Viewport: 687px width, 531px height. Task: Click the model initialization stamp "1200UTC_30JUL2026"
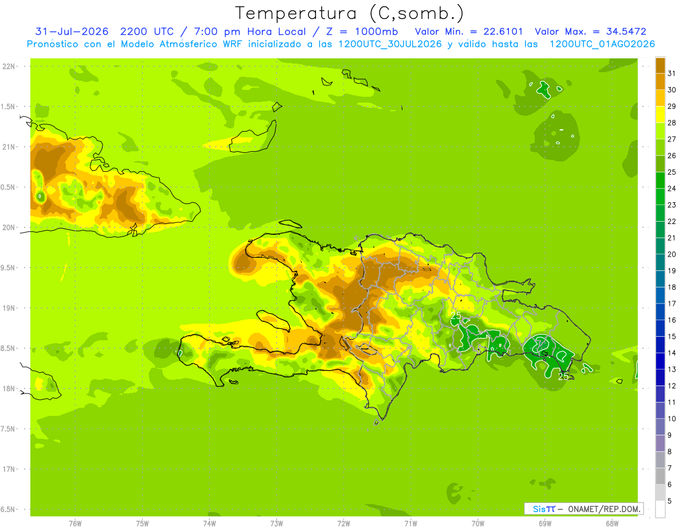[390, 44]
